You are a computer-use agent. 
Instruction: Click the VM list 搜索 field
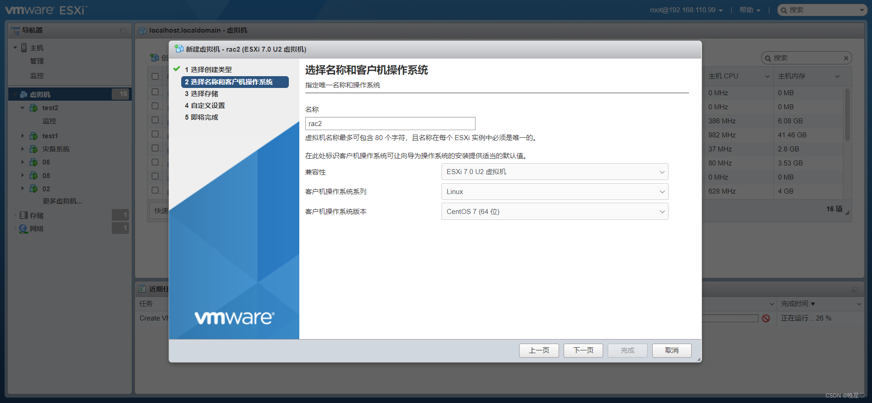pyautogui.click(x=806, y=58)
